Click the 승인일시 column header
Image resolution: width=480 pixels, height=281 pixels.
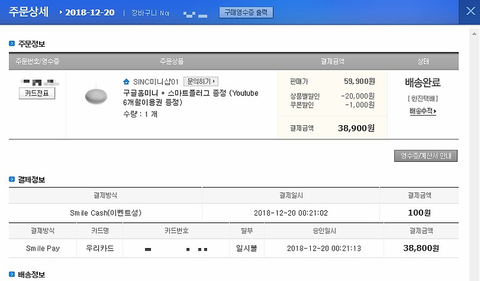[324, 231]
